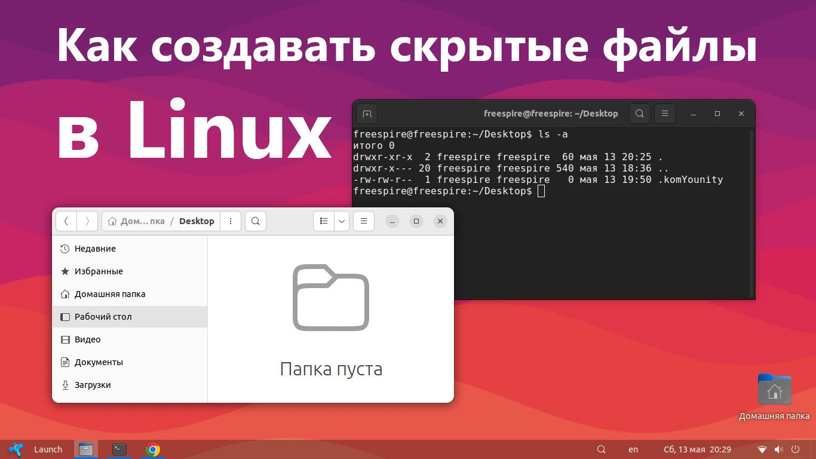Select Недавние in sidebar
Image resolution: width=816 pixels, height=459 pixels.
(x=130, y=249)
